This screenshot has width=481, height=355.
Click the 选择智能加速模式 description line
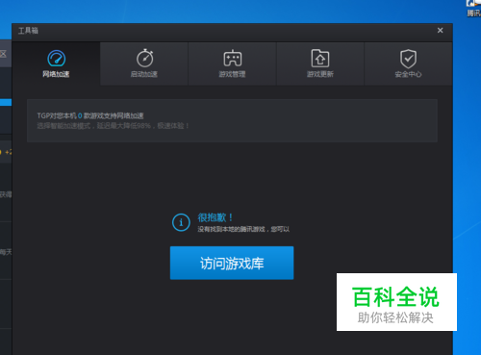pos(113,126)
